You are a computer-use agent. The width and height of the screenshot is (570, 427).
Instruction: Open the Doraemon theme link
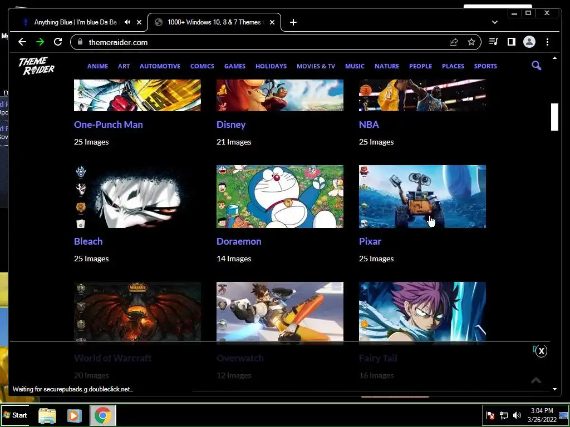tap(239, 241)
